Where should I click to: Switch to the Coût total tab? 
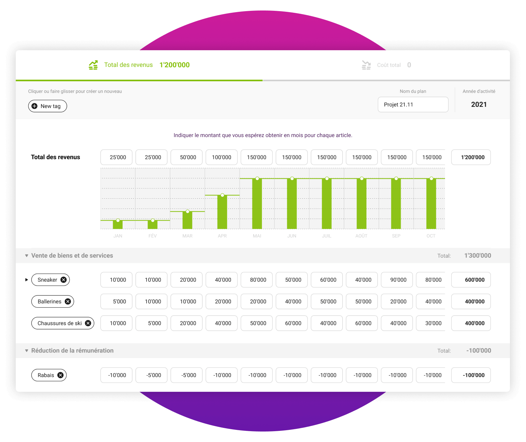click(x=386, y=65)
